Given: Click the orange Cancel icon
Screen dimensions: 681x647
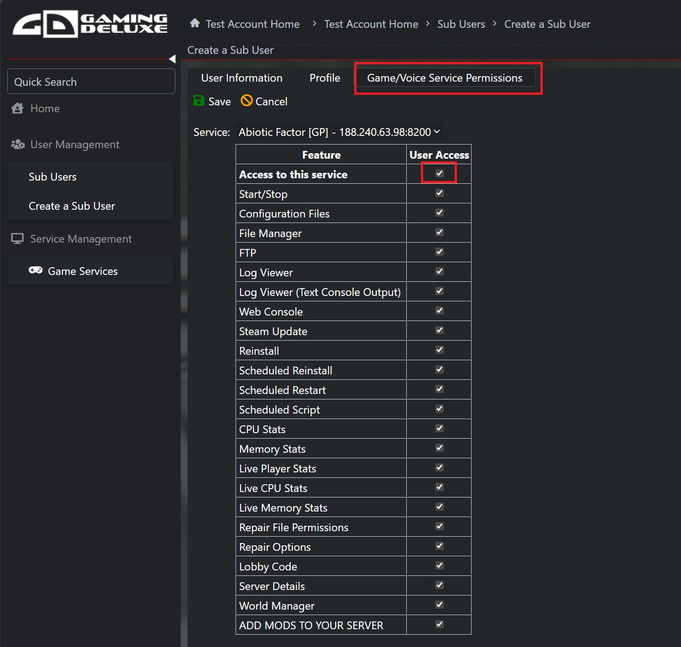Looking at the screenshot, I should click(x=246, y=101).
